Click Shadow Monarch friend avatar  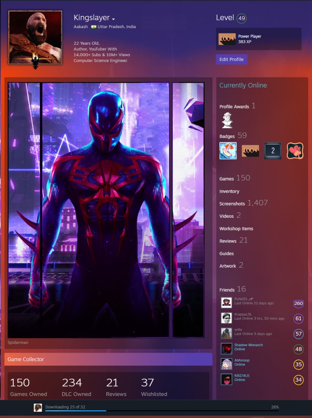point(226,349)
